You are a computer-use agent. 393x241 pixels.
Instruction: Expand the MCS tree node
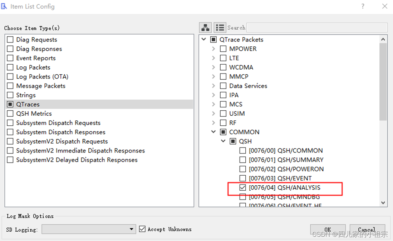point(213,104)
